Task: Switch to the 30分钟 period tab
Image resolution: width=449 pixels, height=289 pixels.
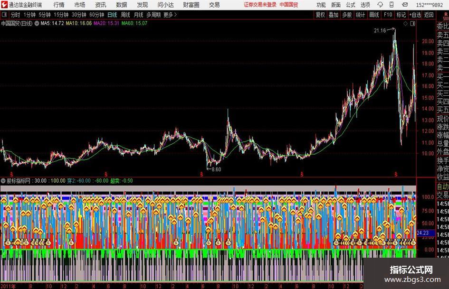Action: 79,15
